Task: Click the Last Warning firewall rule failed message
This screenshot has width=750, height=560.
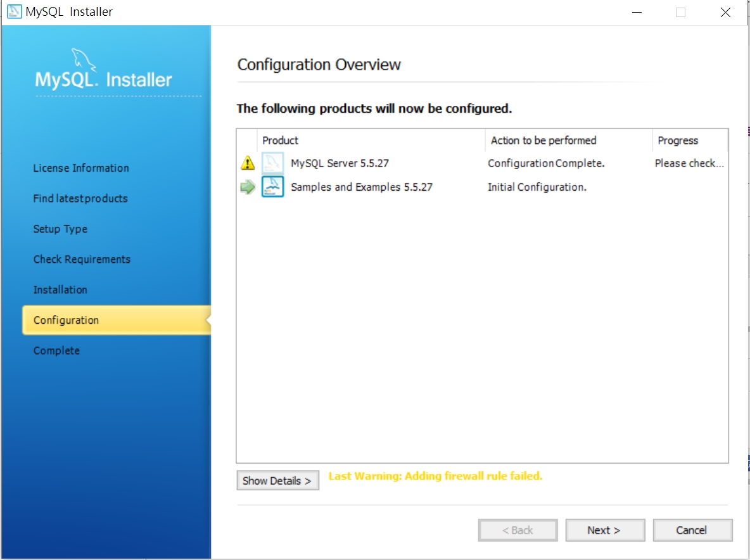Action: coord(435,476)
